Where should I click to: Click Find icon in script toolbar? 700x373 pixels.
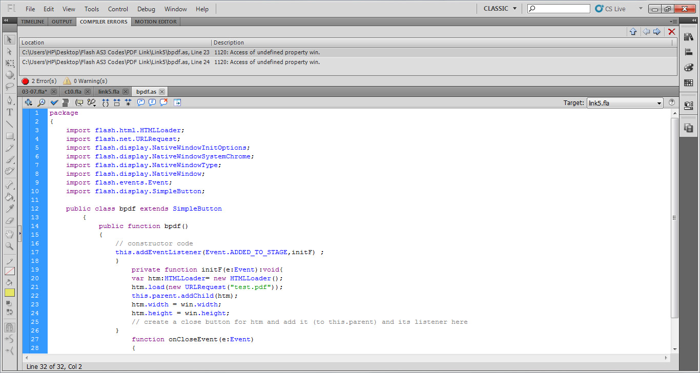(42, 102)
